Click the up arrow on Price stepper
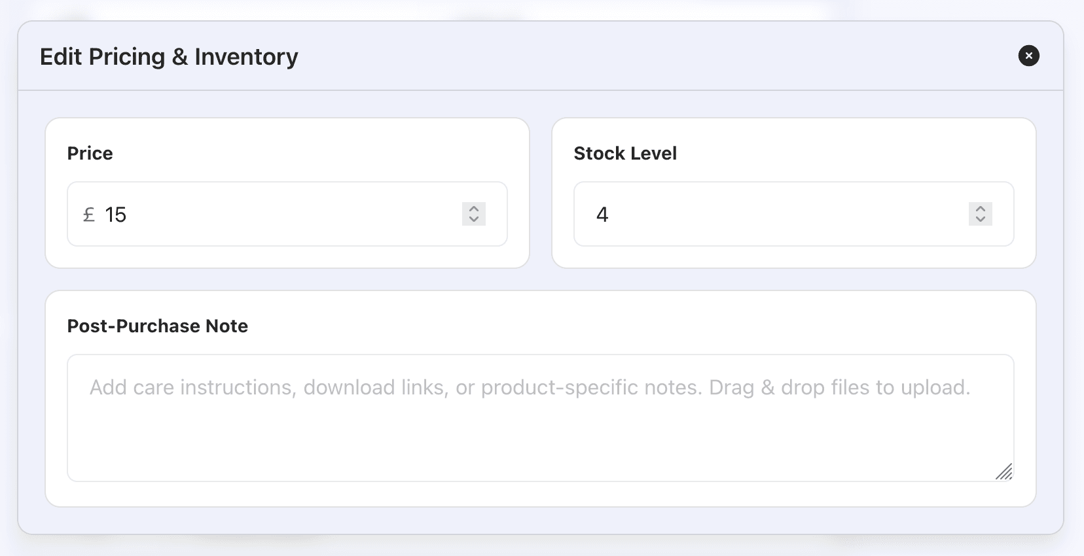Image resolution: width=1084 pixels, height=556 pixels. [474, 209]
